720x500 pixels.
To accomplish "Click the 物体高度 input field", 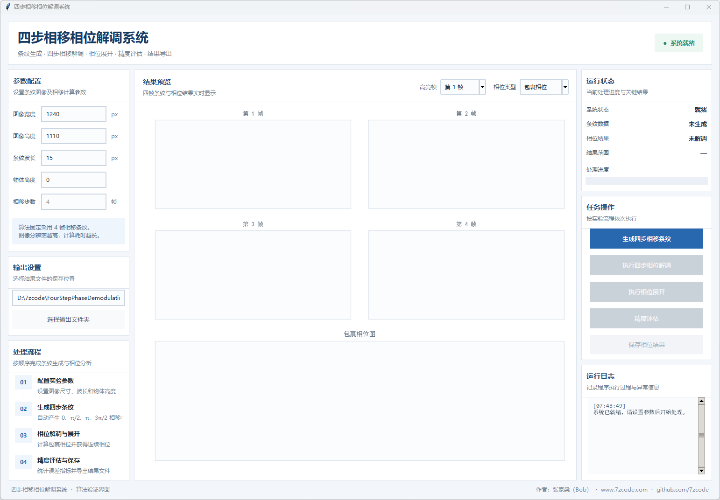I will pos(74,180).
